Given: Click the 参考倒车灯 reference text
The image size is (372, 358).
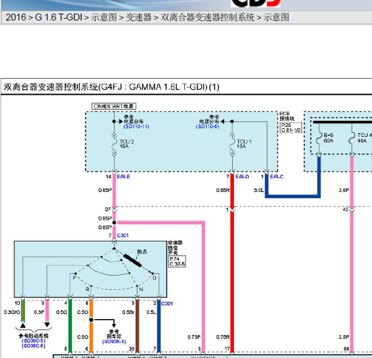Looking at the screenshot, I should [114, 334].
